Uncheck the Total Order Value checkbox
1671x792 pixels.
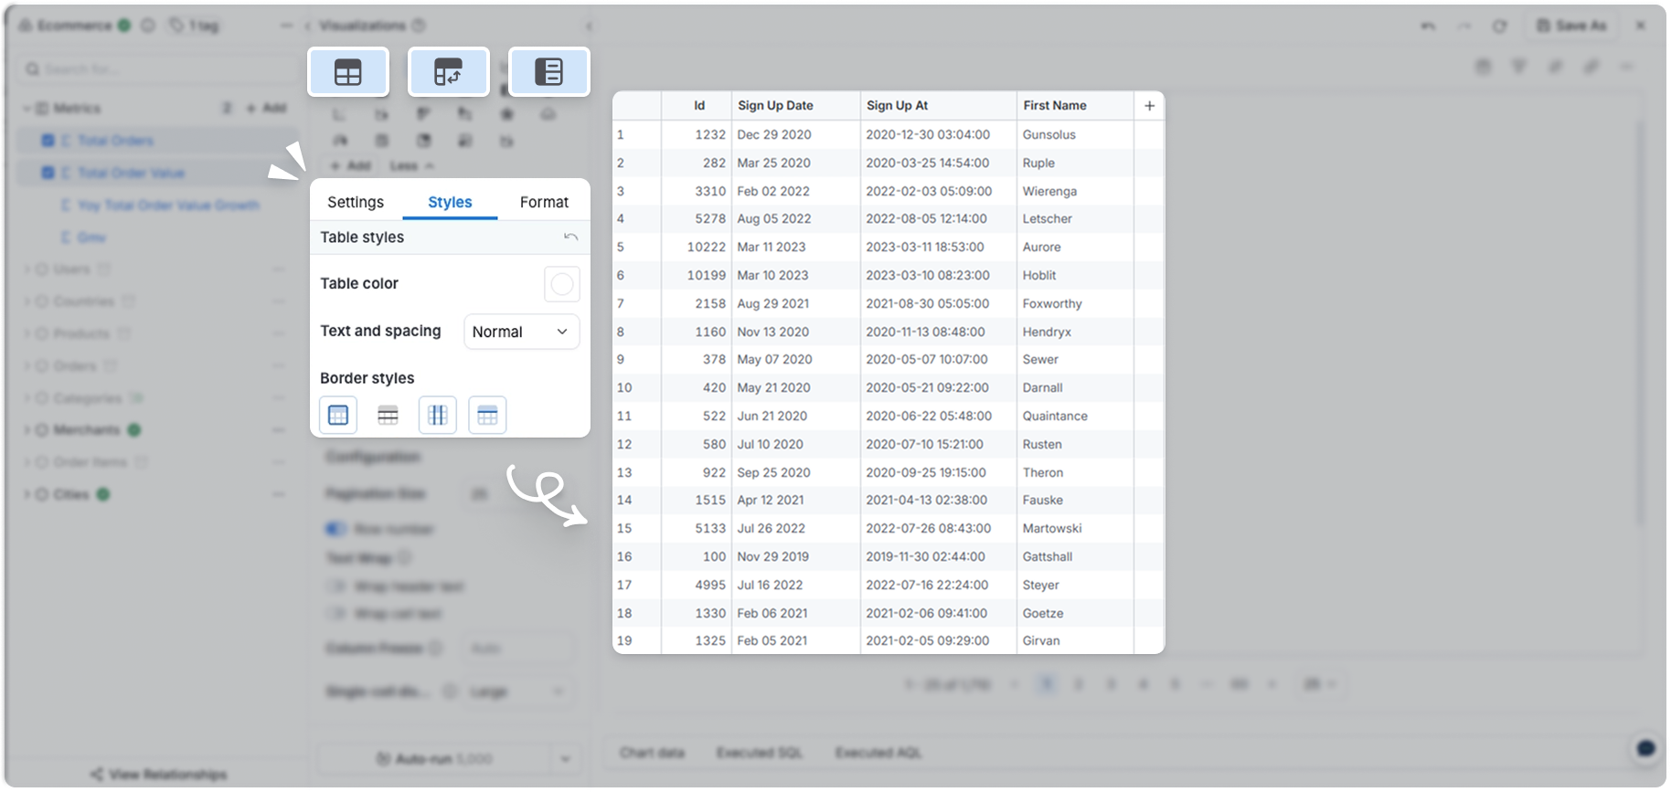point(48,173)
